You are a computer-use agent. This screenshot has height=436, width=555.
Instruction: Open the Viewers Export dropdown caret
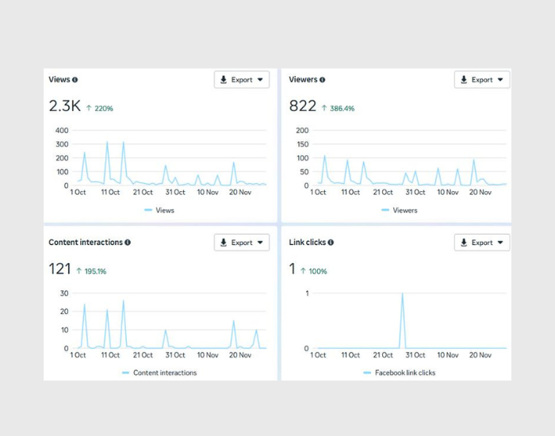tap(501, 80)
